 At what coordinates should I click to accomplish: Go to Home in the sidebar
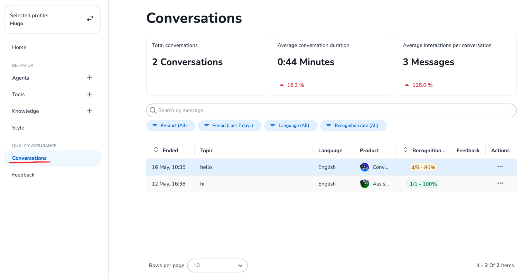(19, 47)
